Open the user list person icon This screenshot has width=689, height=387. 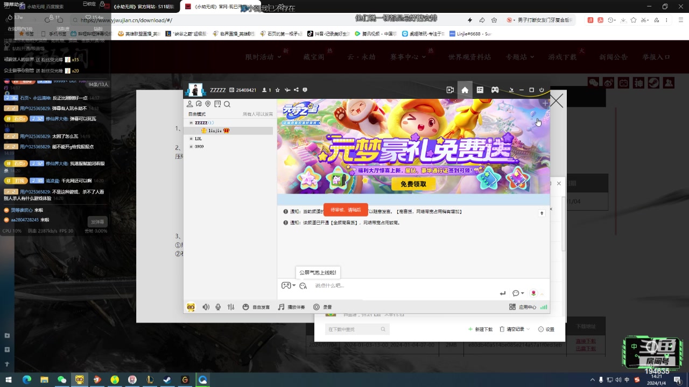[190, 104]
